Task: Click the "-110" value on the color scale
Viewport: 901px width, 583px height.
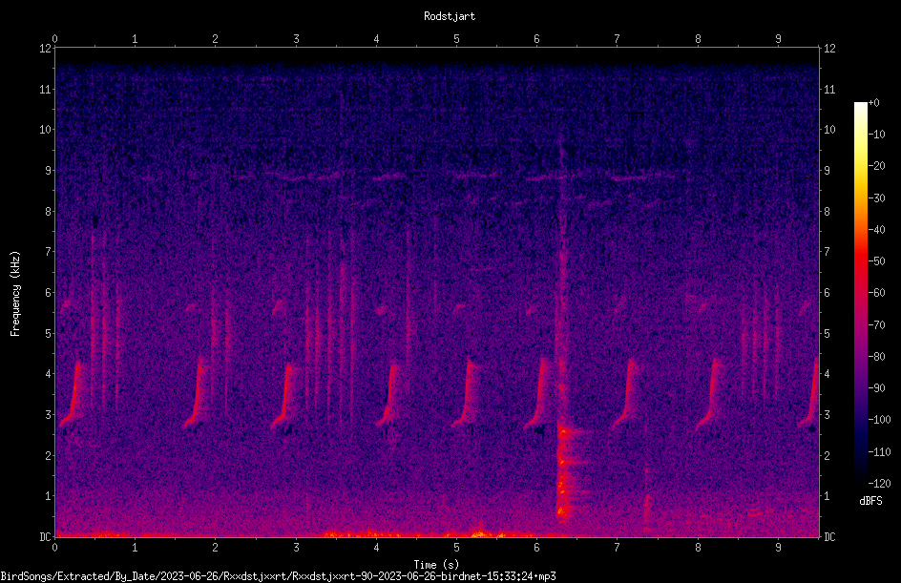Action: (879, 452)
